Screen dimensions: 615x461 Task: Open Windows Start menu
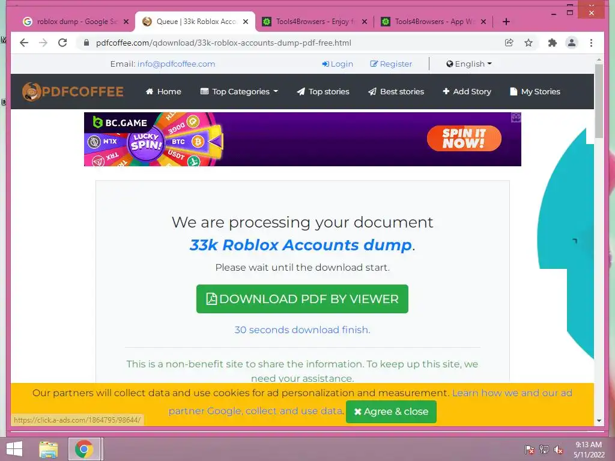pos(14,449)
